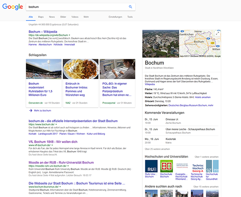241x197 pixels.
Task: Open the Hochschule Bochum BO logo thumbnail
Action: click(x=167, y=166)
